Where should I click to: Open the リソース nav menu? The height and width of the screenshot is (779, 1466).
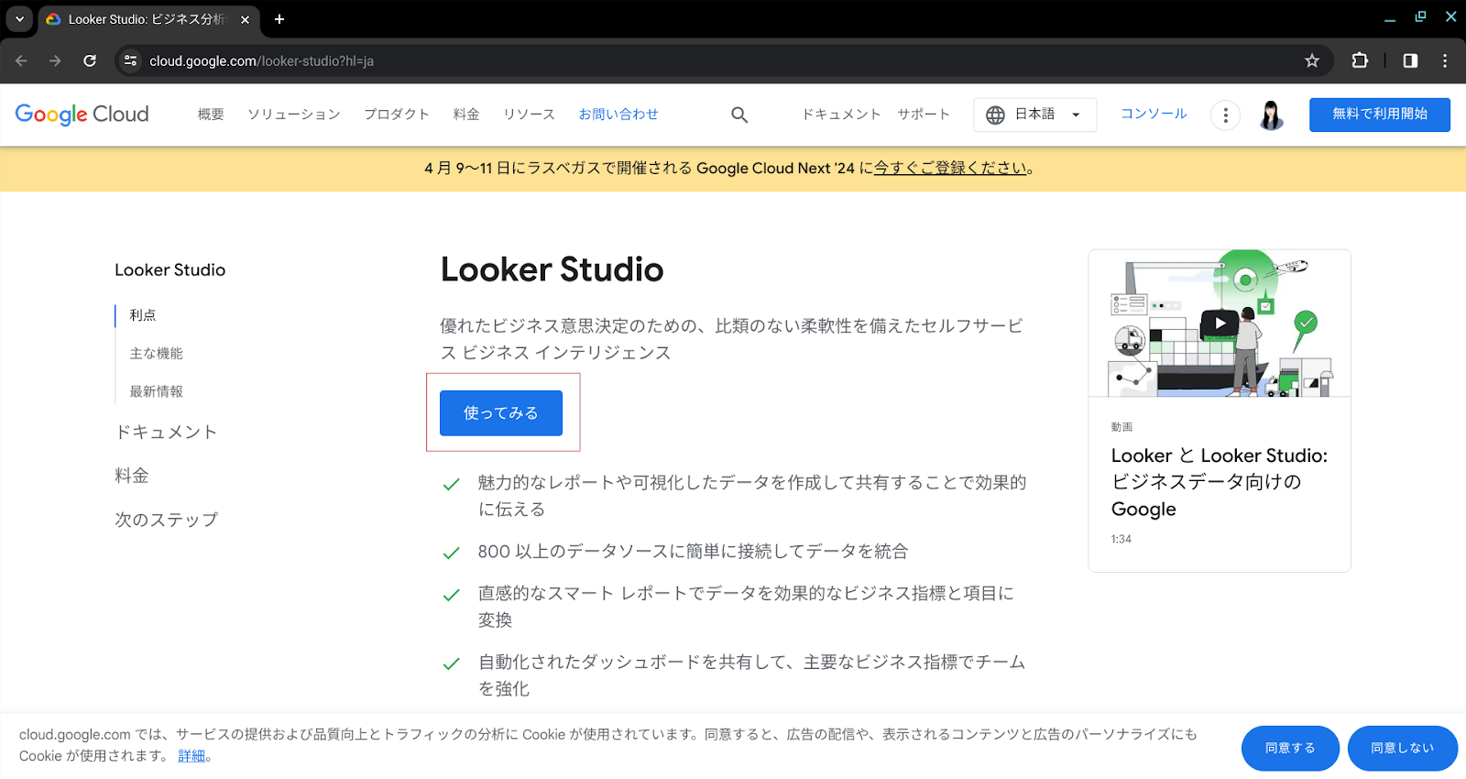coord(529,115)
